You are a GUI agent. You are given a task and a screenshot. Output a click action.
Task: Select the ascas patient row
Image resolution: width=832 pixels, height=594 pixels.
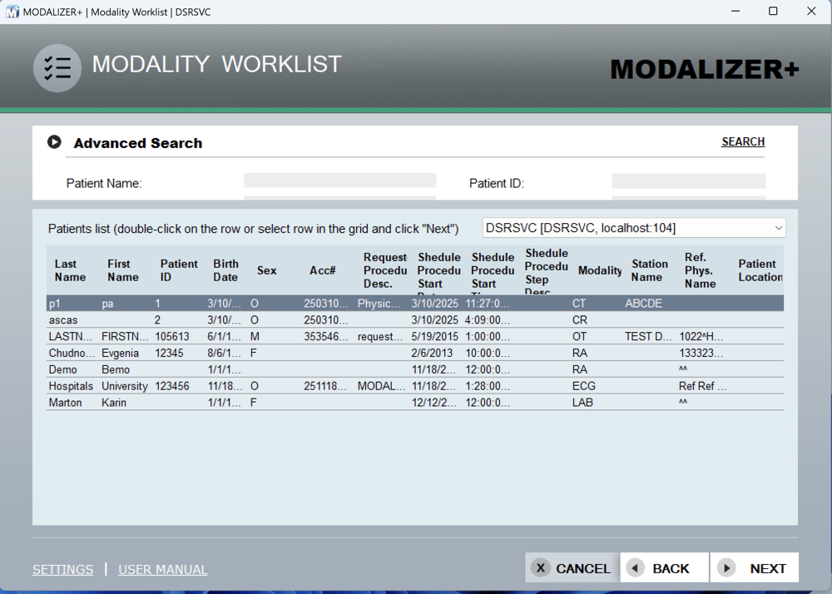pyautogui.click(x=415, y=319)
